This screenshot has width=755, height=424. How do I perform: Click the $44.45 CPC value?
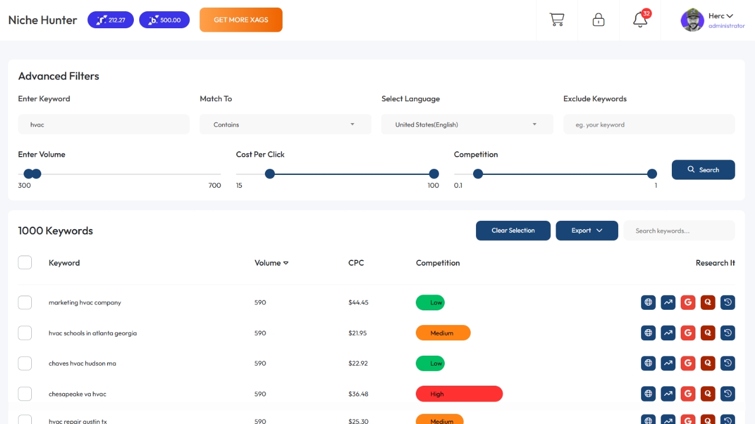pos(359,303)
